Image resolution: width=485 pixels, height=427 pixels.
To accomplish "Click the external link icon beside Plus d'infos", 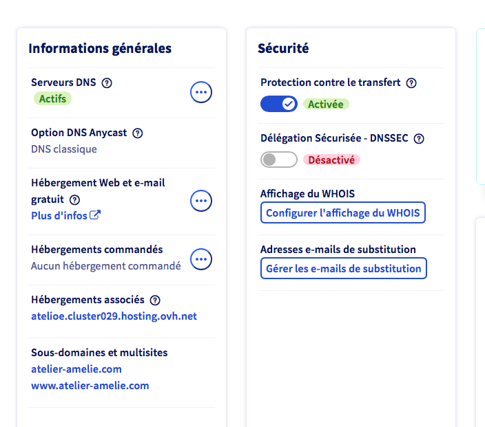I will point(96,215).
